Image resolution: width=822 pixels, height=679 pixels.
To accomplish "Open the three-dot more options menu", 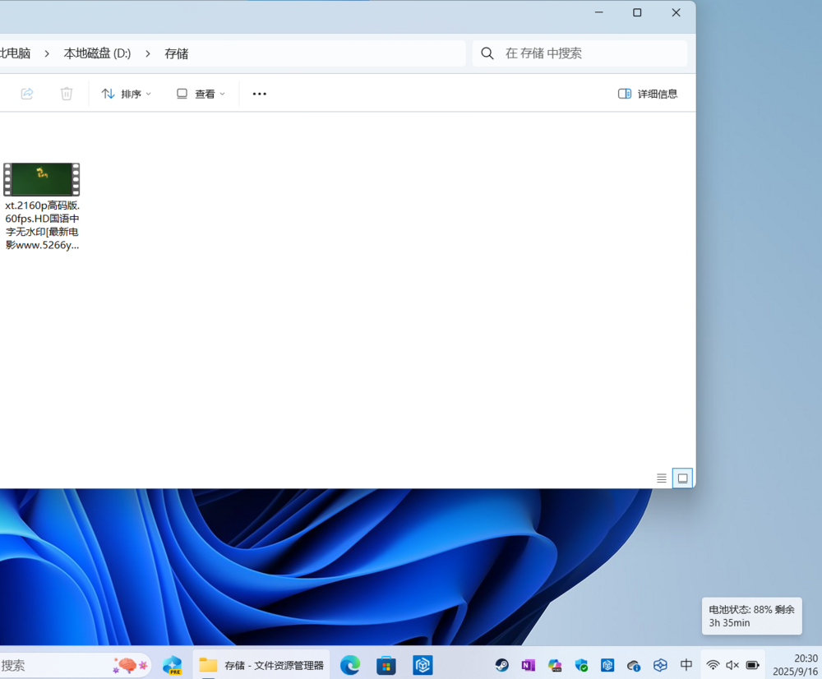I will 260,94.
